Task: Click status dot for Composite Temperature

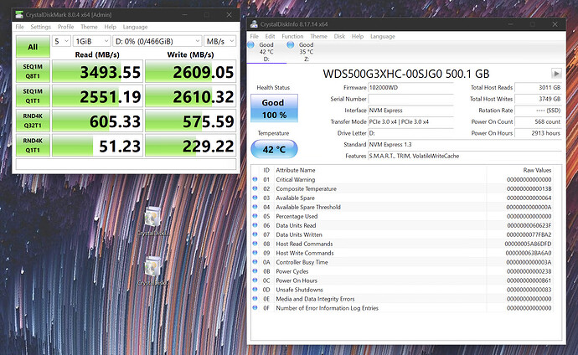Action: (x=255, y=188)
